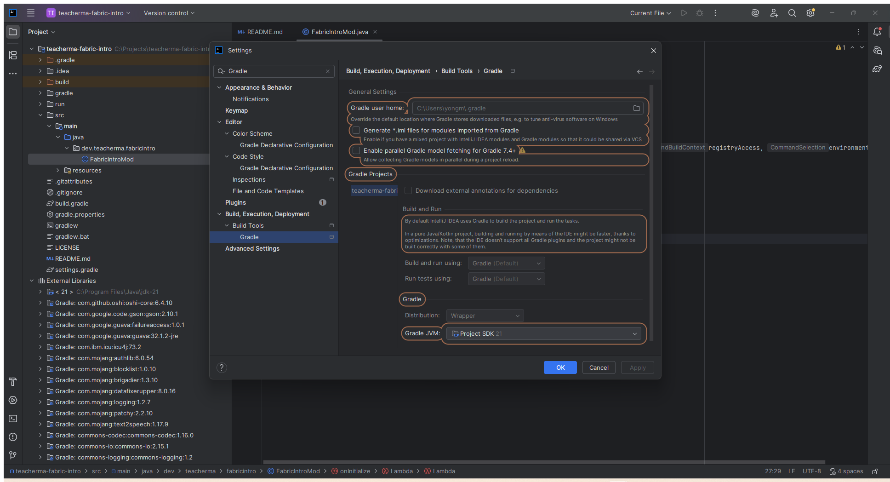Select Keymap in settings tree
The width and height of the screenshot is (890, 482).
pyautogui.click(x=236, y=110)
